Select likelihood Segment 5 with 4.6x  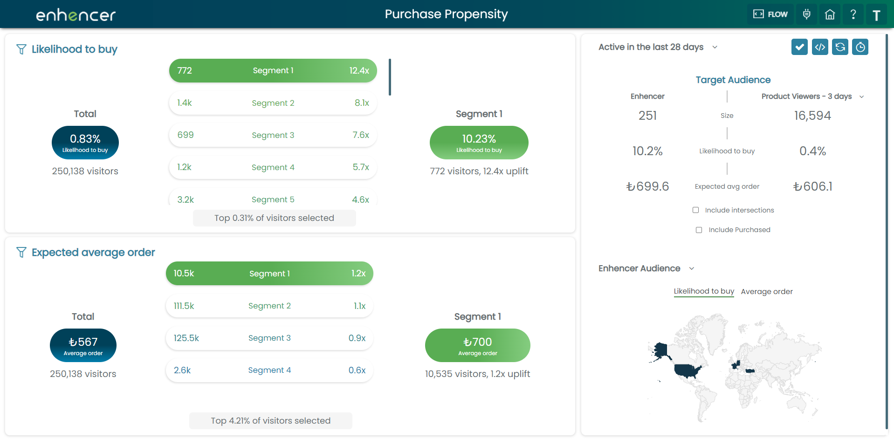(273, 198)
